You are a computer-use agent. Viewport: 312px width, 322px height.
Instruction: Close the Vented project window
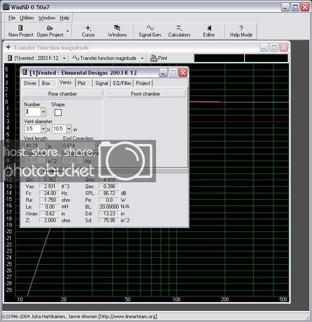click(183, 73)
